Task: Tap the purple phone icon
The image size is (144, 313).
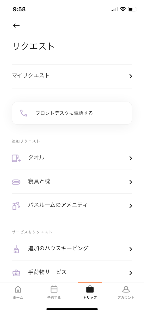Action: 24,113
